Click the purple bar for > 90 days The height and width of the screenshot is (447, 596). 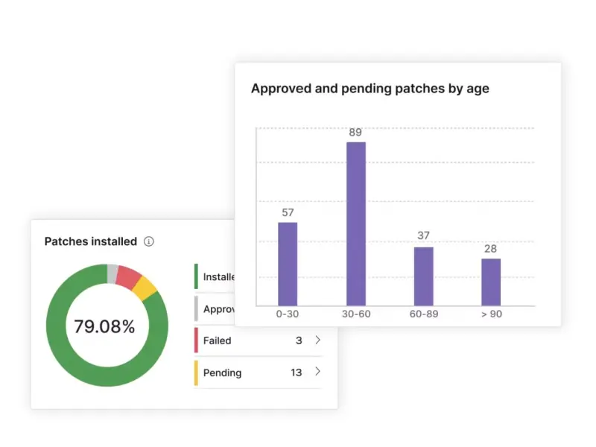[x=491, y=282]
